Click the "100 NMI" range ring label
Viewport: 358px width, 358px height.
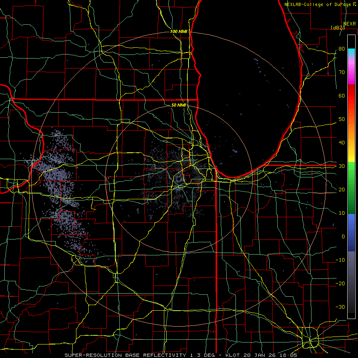[179, 31]
